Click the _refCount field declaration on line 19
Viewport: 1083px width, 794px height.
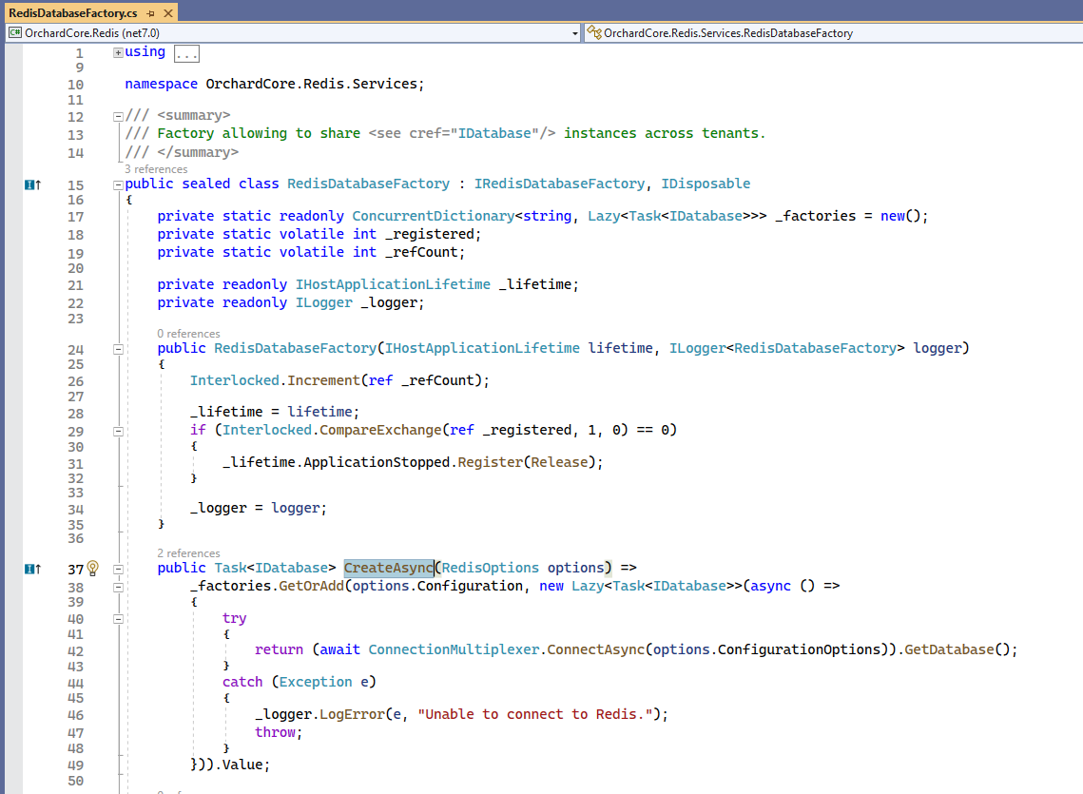420,252
